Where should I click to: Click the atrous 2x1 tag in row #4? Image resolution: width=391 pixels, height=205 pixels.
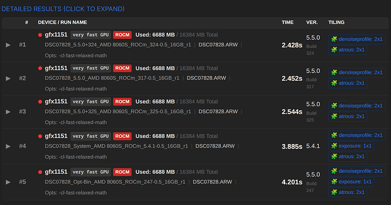[x=348, y=156]
